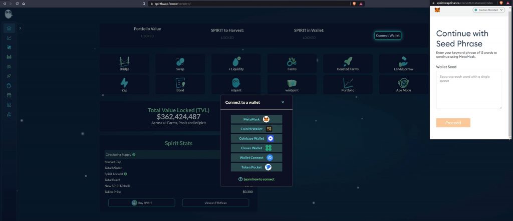Open the line chart icon in the left sidebar

coord(9,38)
